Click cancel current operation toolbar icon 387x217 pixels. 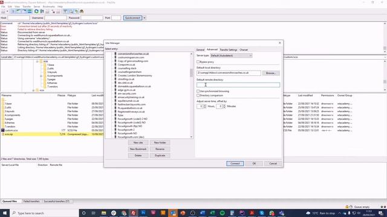pyautogui.click(x=47, y=11)
